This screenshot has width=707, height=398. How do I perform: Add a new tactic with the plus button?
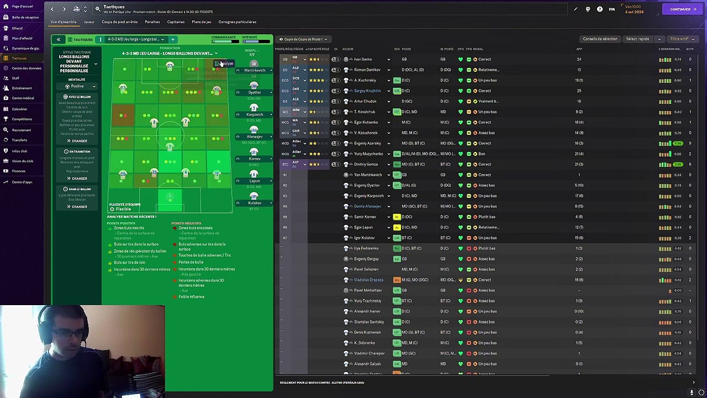tap(172, 39)
